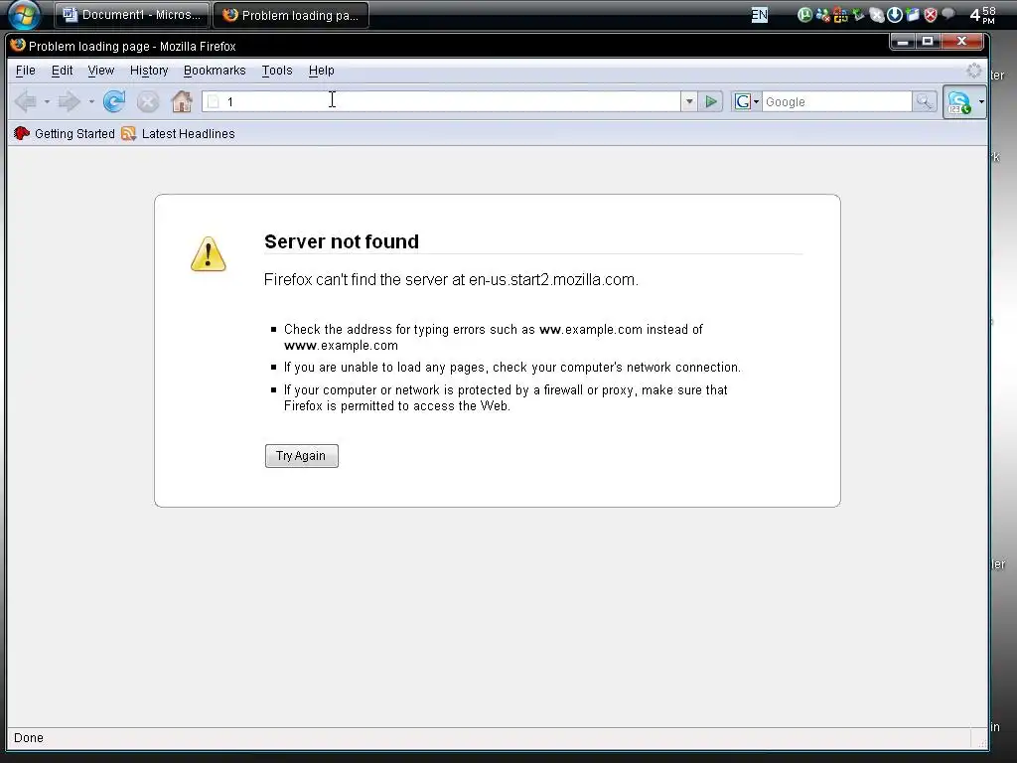Screen dimensions: 1017x763
Task: Click the Server not found heading
Action: 342,241
